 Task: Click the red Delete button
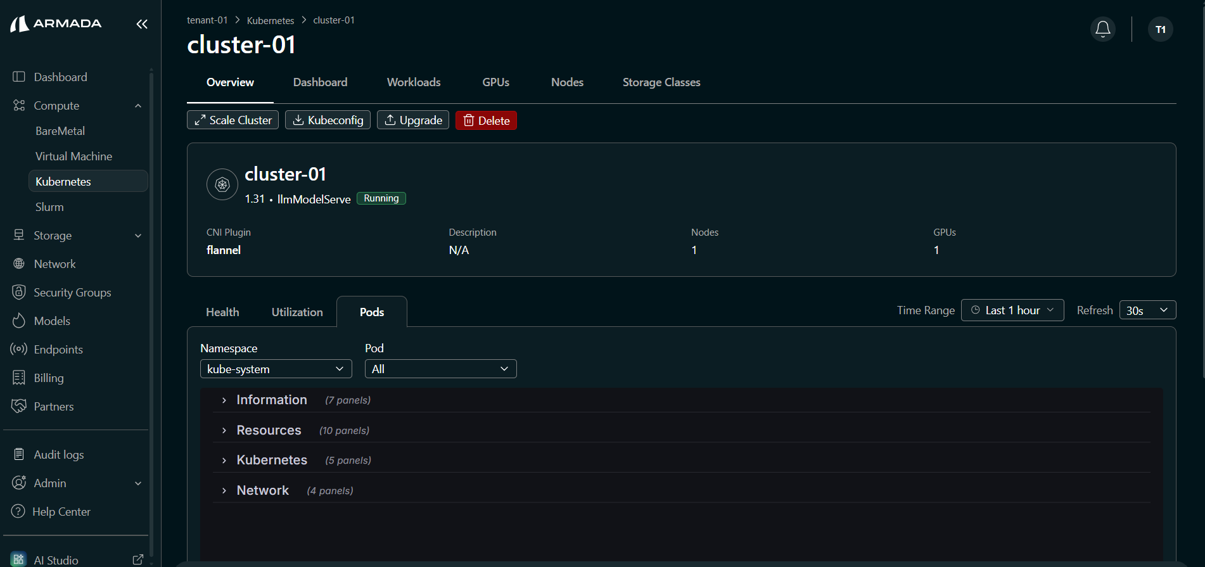coord(486,120)
